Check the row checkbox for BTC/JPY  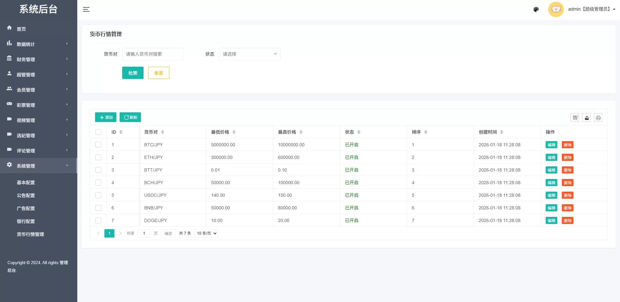coord(98,145)
